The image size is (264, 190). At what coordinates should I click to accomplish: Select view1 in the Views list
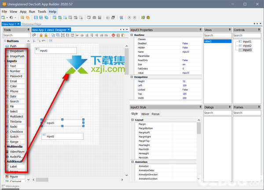pos(217,41)
